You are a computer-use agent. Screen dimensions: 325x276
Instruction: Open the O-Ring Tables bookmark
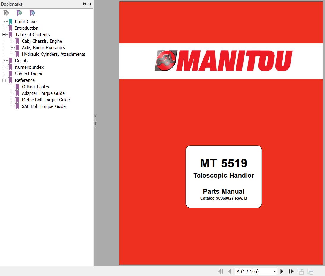[x=35, y=87]
